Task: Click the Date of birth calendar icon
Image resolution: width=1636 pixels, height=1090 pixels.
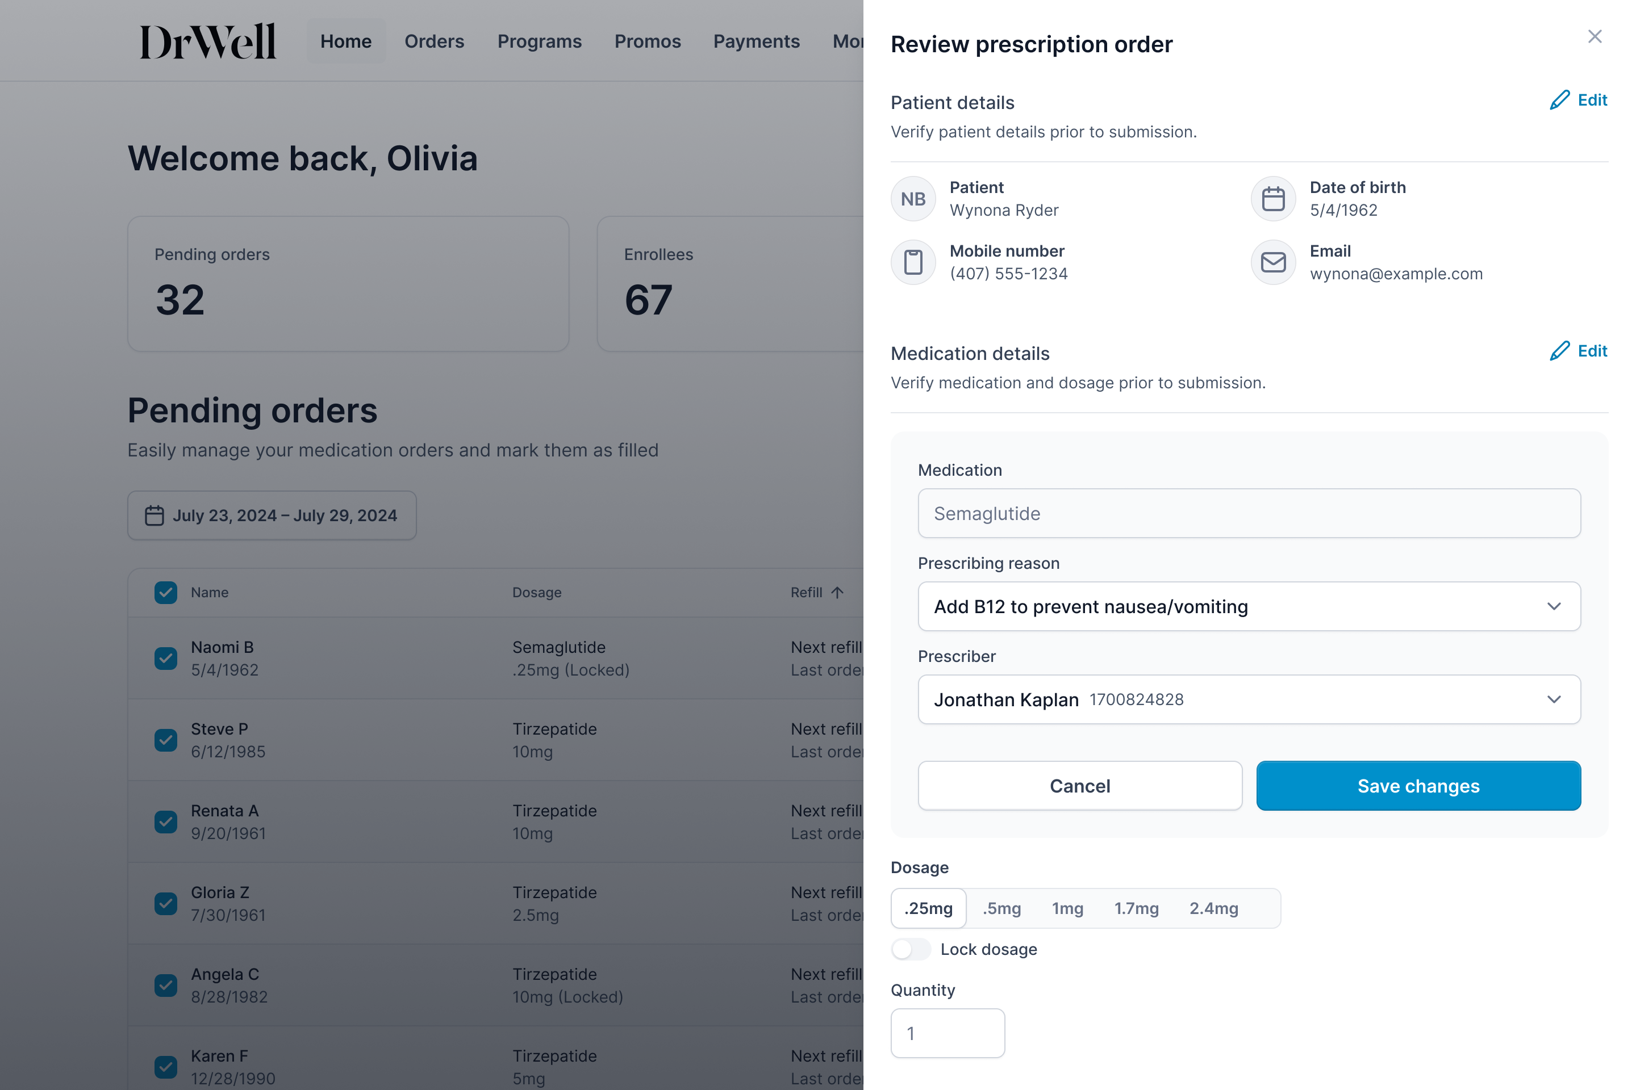Action: (1273, 199)
